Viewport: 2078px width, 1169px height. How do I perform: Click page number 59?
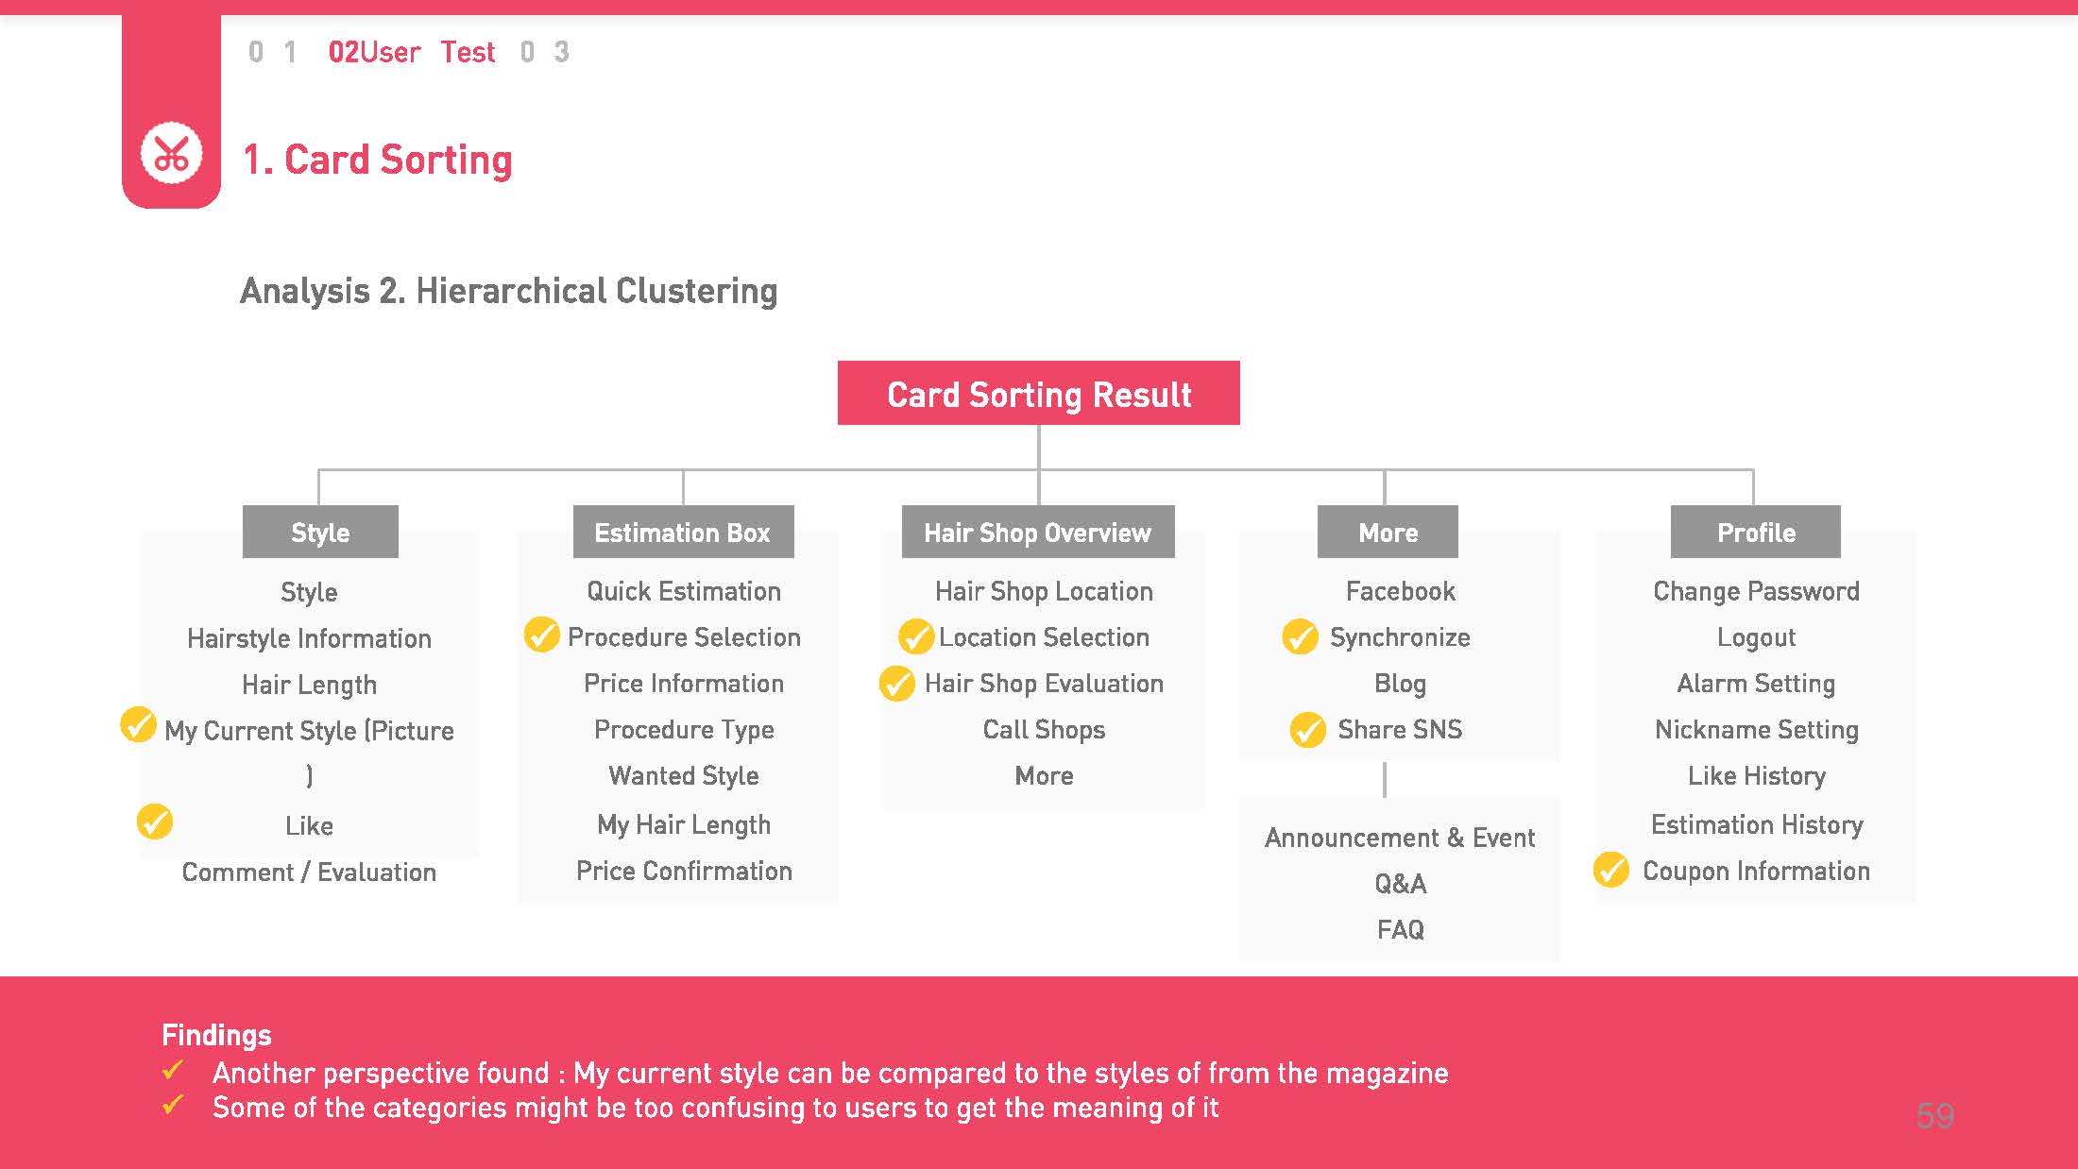pyautogui.click(x=1934, y=1116)
